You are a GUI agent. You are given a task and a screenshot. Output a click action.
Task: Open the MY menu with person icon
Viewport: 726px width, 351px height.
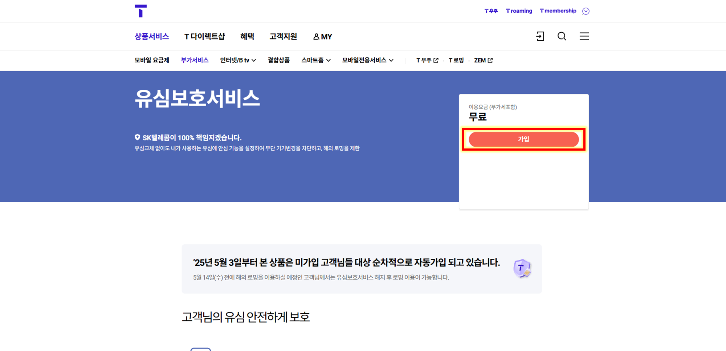coord(323,37)
